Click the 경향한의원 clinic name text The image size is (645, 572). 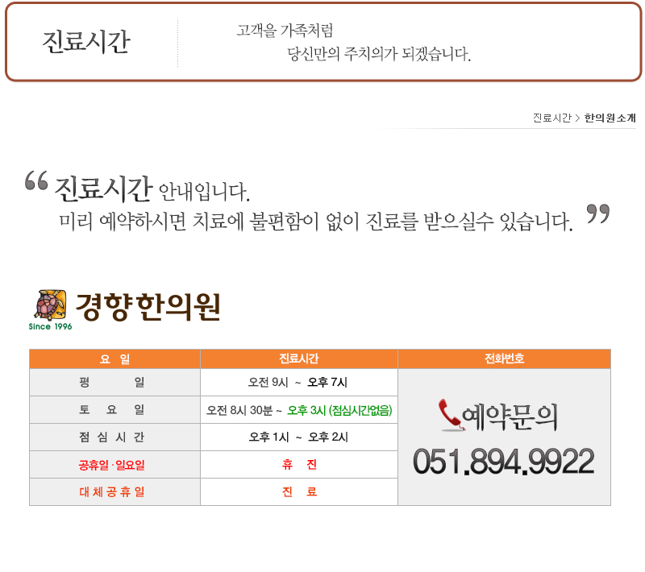pos(148,307)
